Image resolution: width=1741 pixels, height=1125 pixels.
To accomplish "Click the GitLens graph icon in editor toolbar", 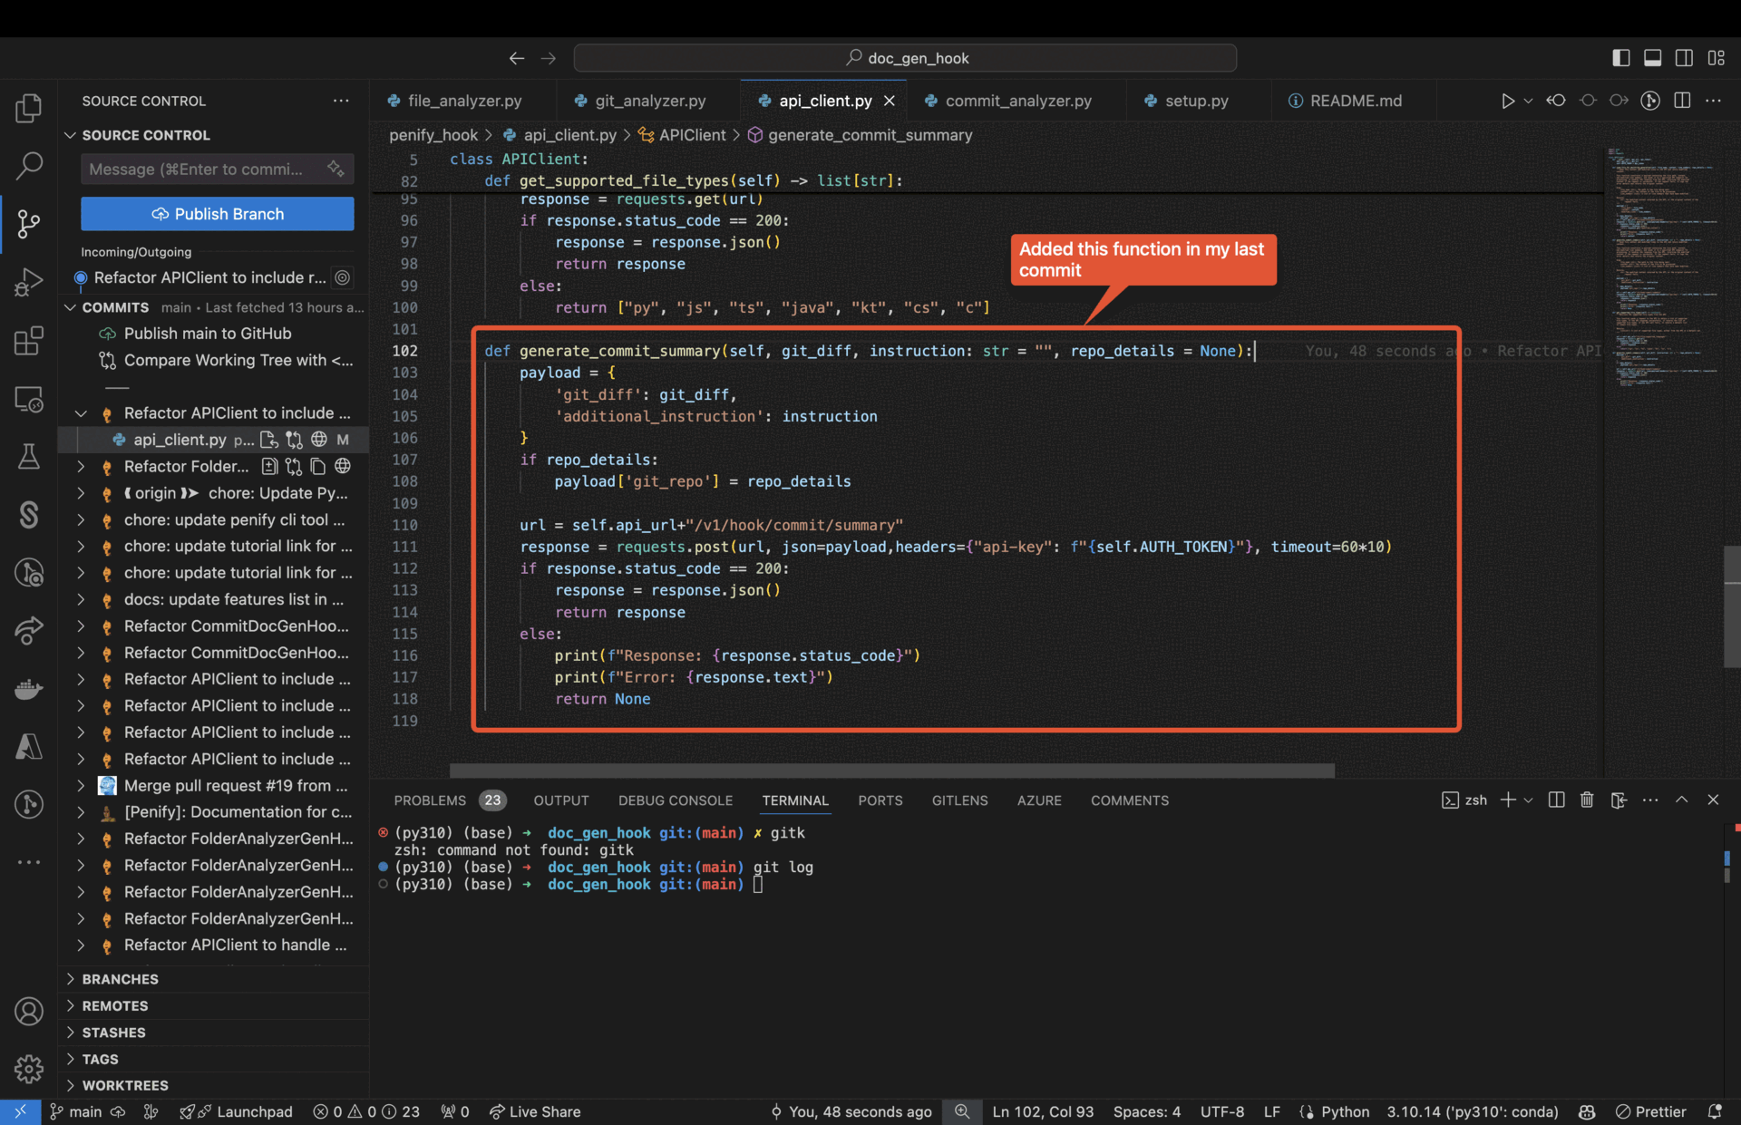I will pos(1650,101).
